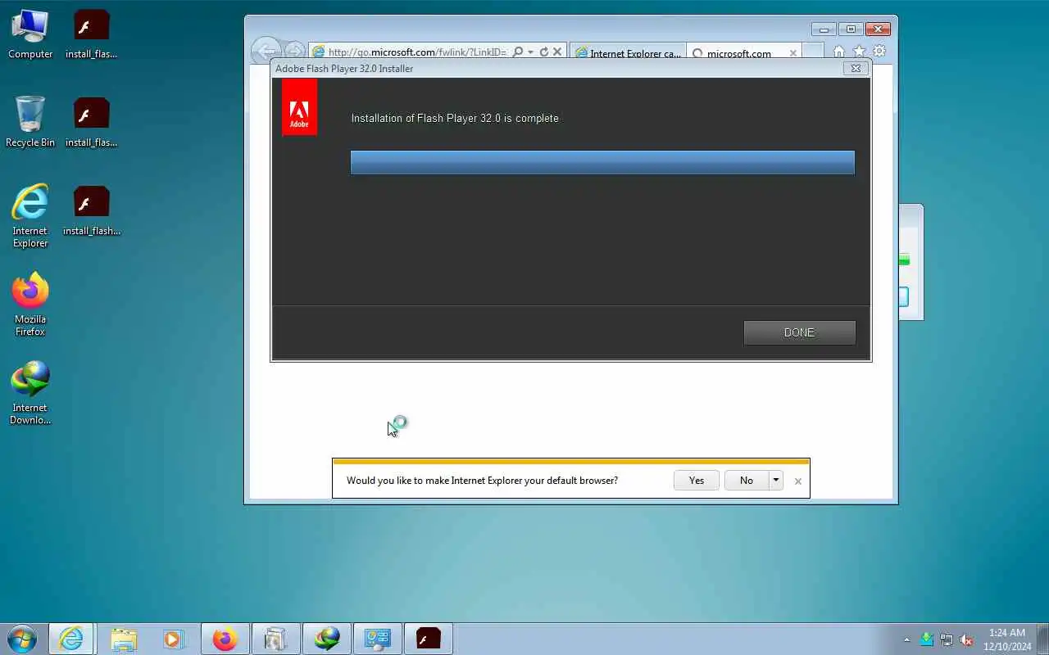The image size is (1049, 655).
Task: Open the Windows Start menu
Action: [x=21, y=639]
